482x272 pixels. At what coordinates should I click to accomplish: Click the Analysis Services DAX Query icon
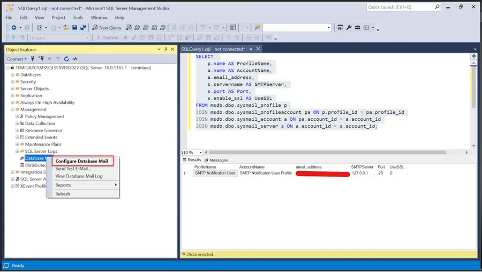pos(163,27)
